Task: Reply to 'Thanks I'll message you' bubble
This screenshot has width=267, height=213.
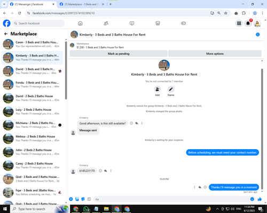Action: pyautogui.click(x=200, y=187)
